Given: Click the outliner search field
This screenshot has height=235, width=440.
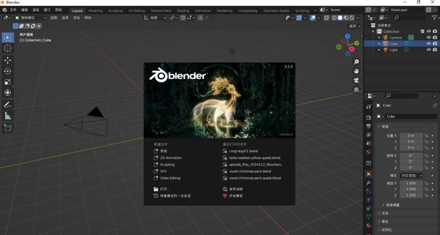Looking at the screenshot, I should click(x=409, y=18).
